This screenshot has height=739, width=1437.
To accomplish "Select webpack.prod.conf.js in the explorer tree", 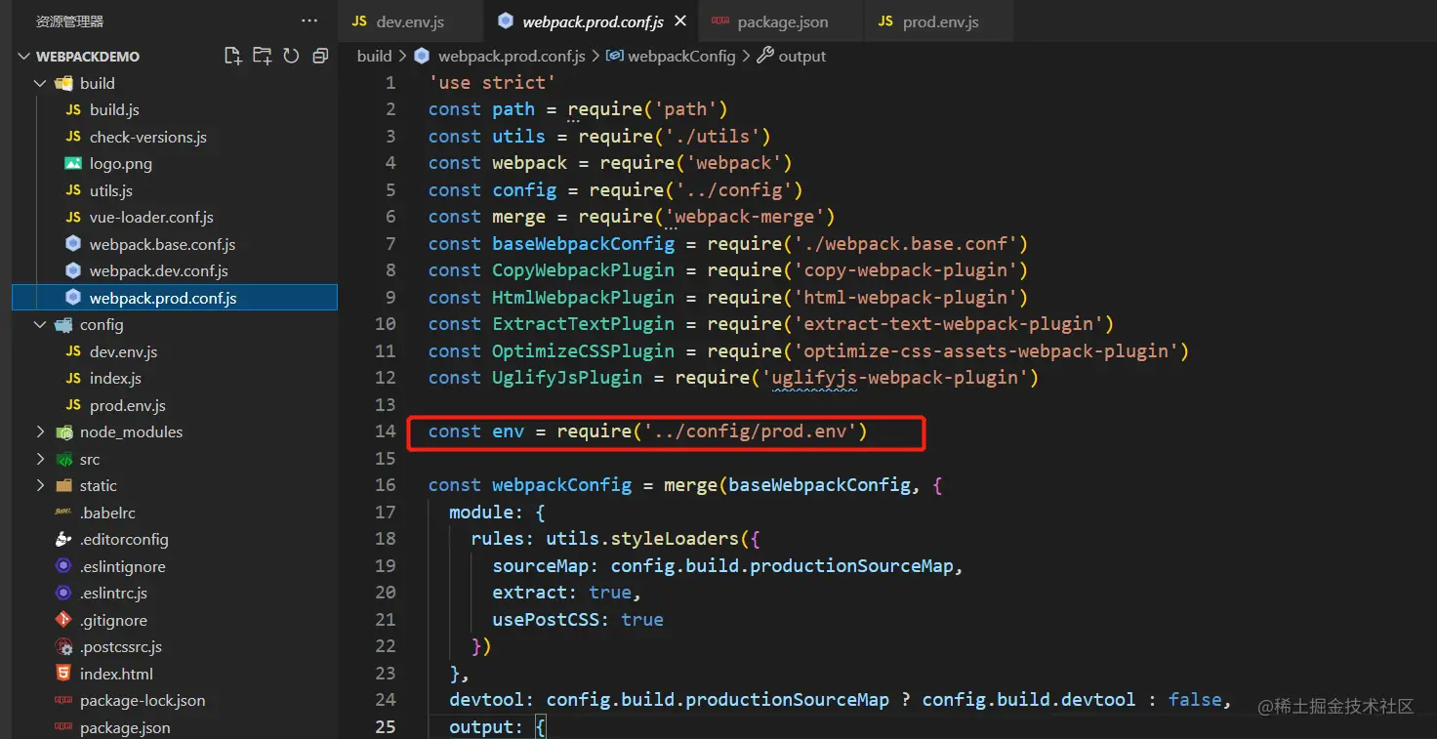I will click(175, 298).
